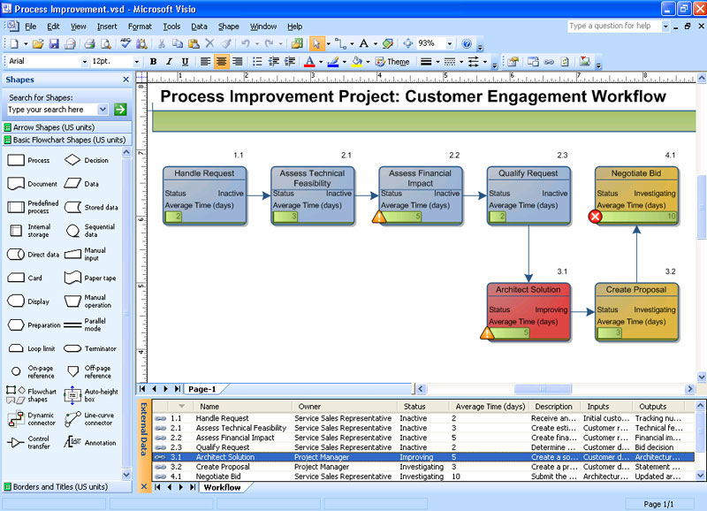Expand Borders and Titles stencil

pos(60,487)
